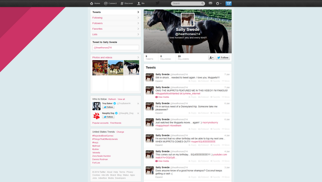Screen dimensions: 322x182
Task: Open the Me profile tab
Action: coord(141,4)
